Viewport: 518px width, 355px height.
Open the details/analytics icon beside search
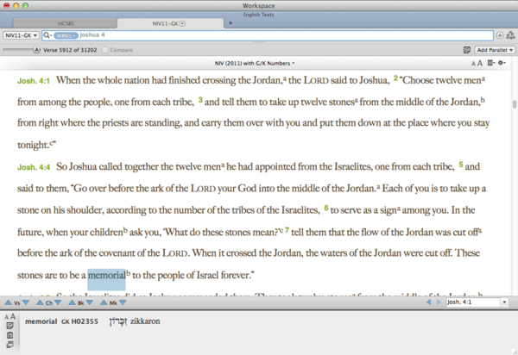511,35
